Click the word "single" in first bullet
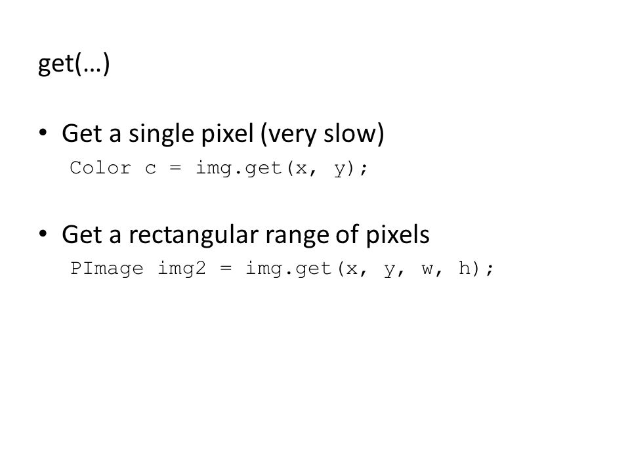 [x=161, y=135]
